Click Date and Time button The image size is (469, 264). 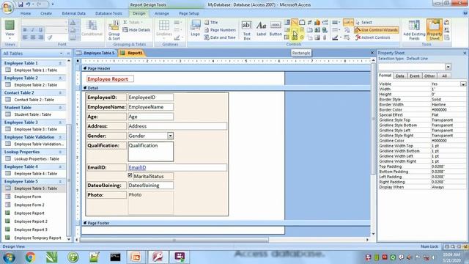click(220, 37)
